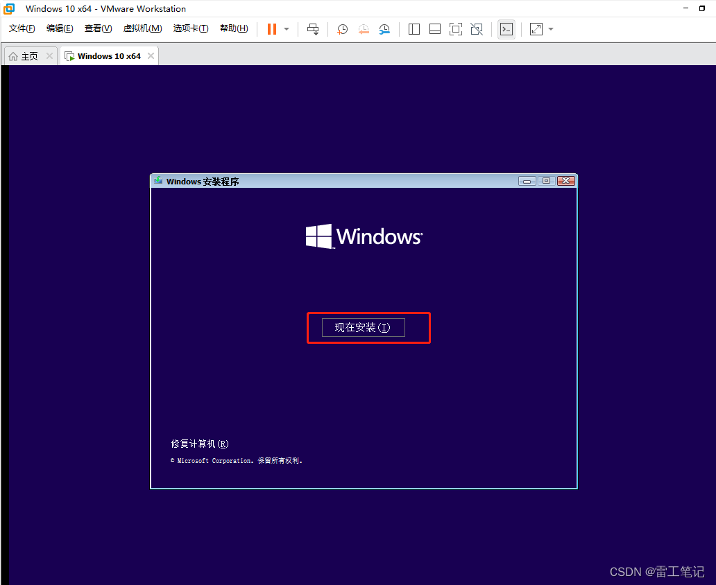Toggle the thumbnail bar view
Image resolution: width=716 pixels, height=585 pixels.
click(x=435, y=29)
